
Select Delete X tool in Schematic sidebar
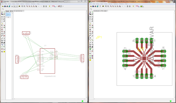pyautogui.click(x=2, y=25)
